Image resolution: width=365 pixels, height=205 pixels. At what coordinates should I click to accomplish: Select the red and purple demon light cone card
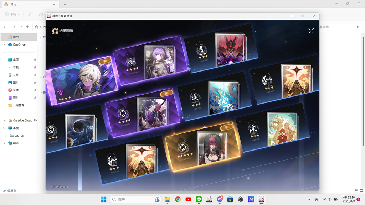(221, 48)
